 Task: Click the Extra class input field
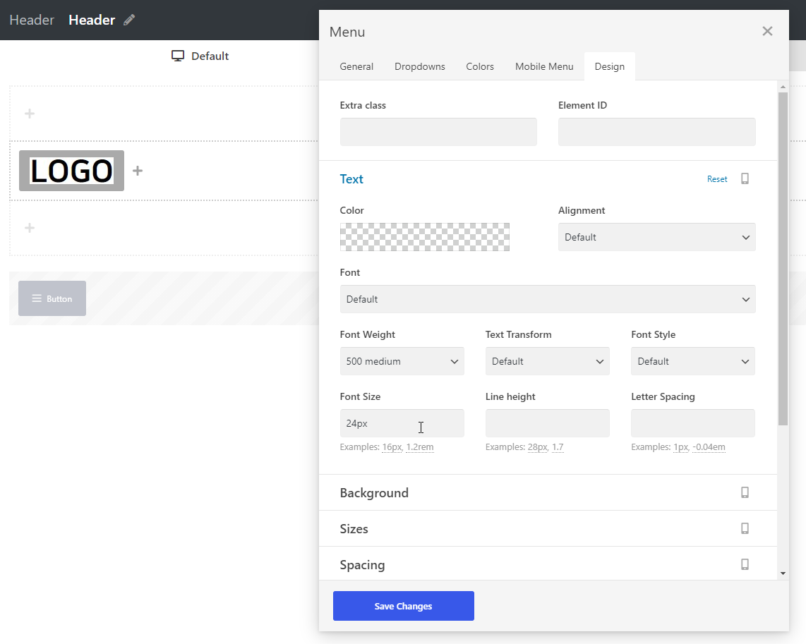[x=438, y=132]
